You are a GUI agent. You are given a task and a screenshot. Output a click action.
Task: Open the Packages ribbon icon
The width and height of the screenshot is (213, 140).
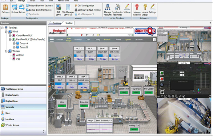(5, 9)
